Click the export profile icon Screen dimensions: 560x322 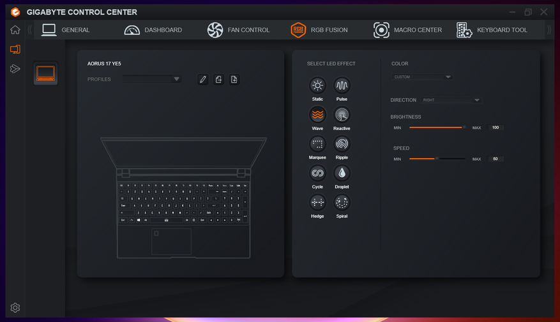coord(218,79)
